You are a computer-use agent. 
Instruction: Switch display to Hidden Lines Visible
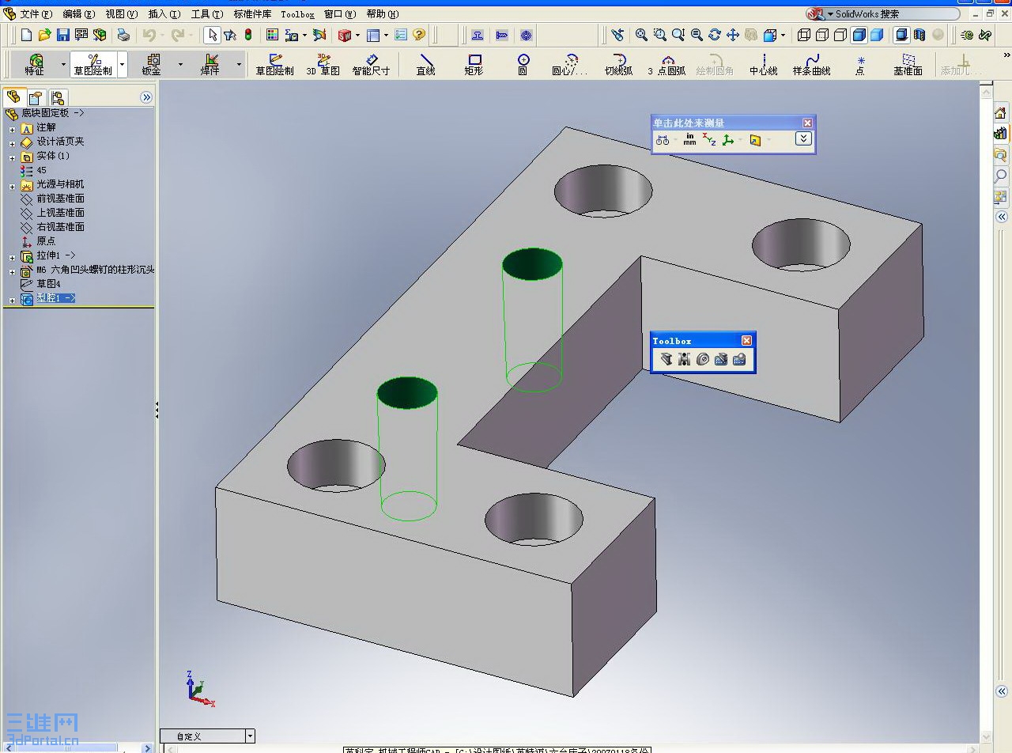pos(822,35)
